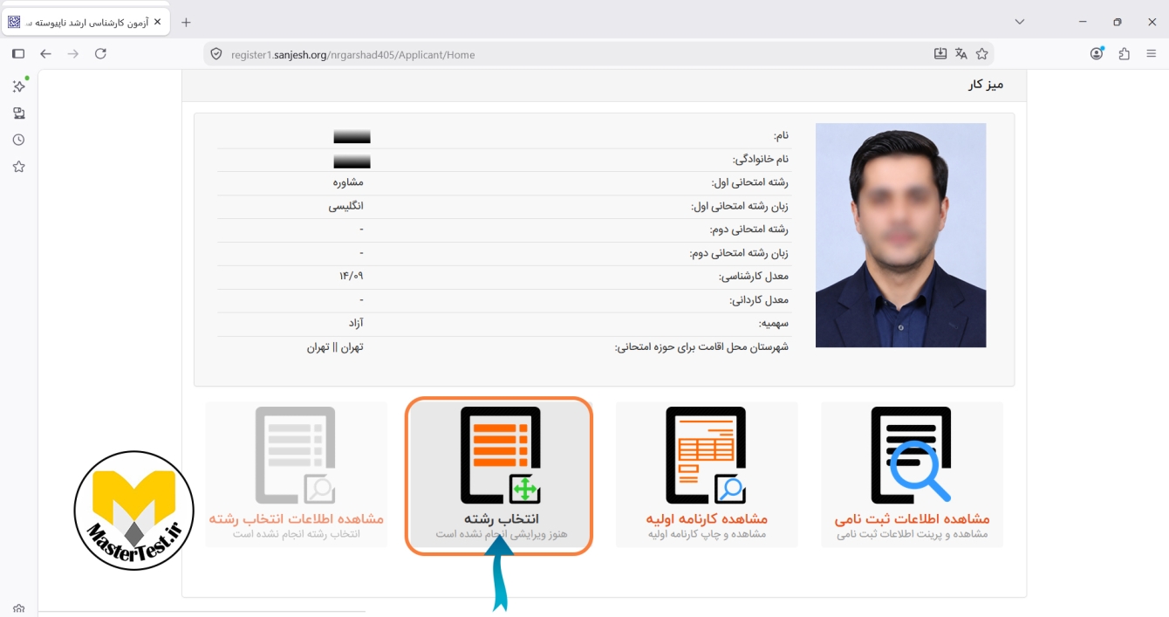
Task: Click the label رشته امتحانی اول
Action: pyautogui.click(x=749, y=182)
